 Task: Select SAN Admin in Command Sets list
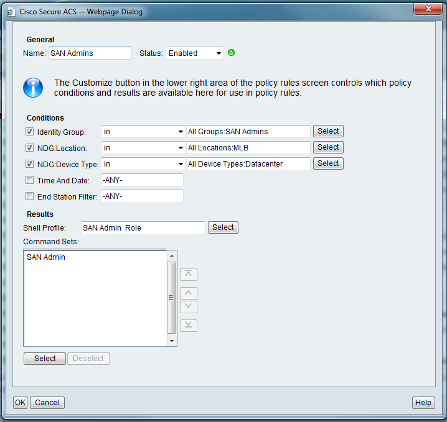coord(46,257)
